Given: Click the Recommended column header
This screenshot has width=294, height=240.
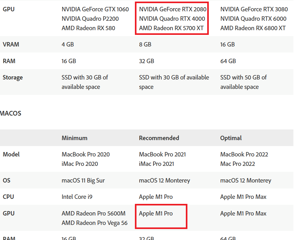Looking at the screenshot, I should (x=159, y=138).
